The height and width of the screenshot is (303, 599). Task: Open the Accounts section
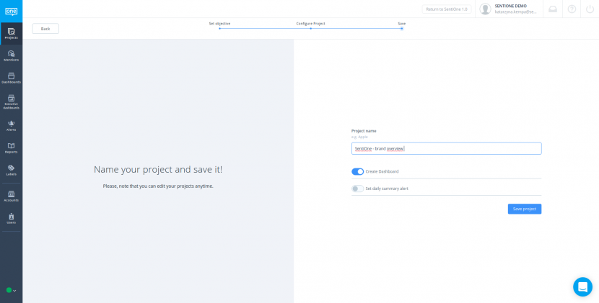(11, 196)
